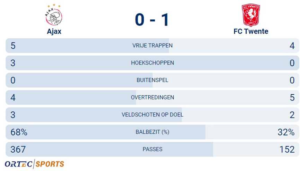305x171 pixels.
Task: Click FC Twente's 152 passes number
Action: point(287,149)
